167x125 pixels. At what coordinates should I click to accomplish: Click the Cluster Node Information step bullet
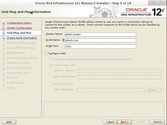point(4,38)
